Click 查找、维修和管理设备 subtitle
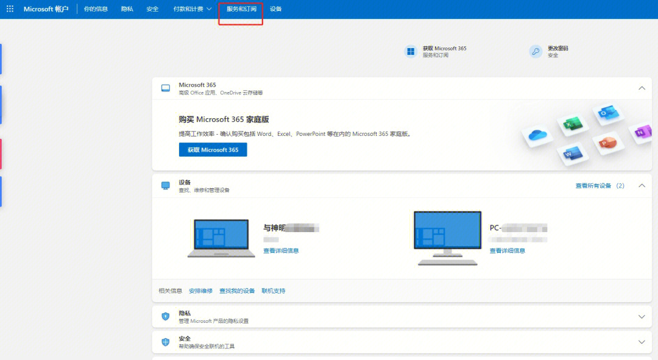 pyautogui.click(x=204, y=190)
